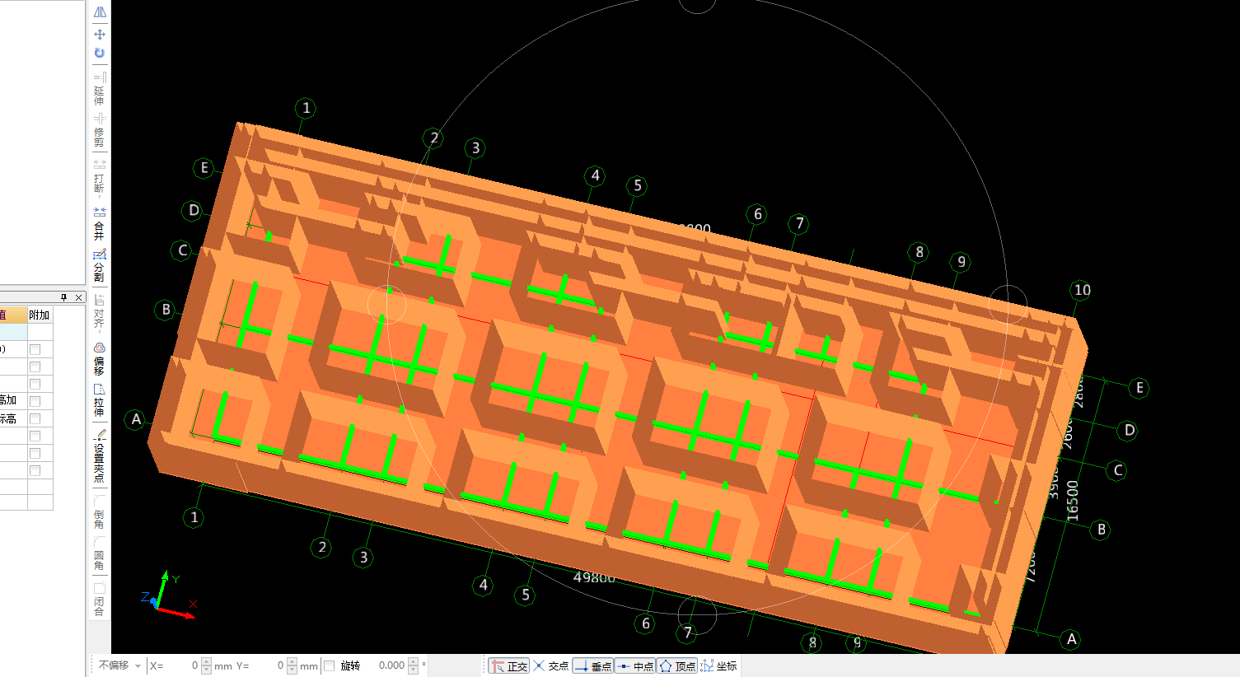
Task: Check the 附加 box in 高加 row
Action: (x=35, y=401)
